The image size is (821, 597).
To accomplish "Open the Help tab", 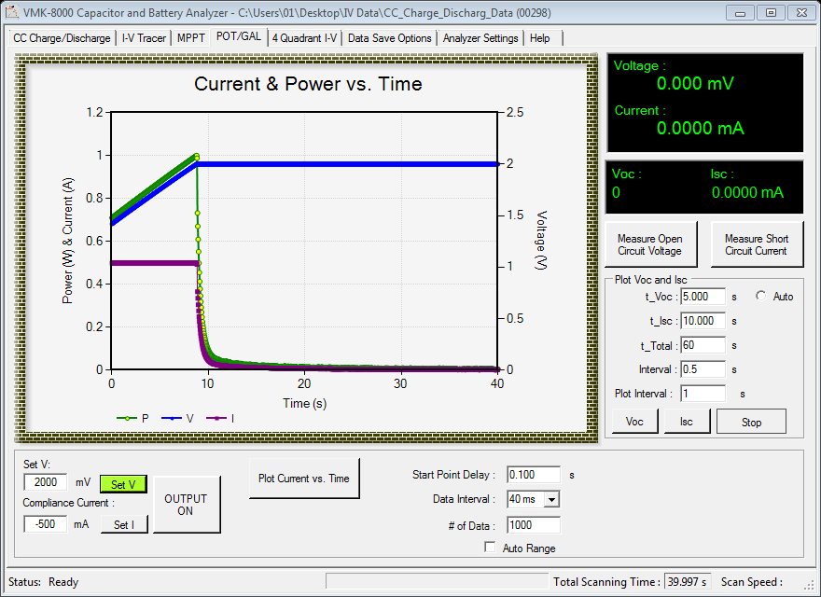I will tap(542, 38).
